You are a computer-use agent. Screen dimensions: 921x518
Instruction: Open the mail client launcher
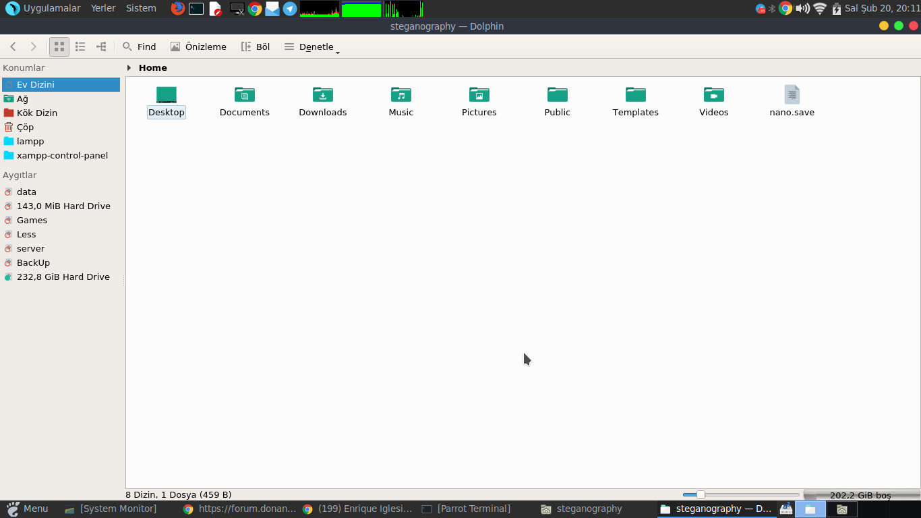tap(272, 9)
